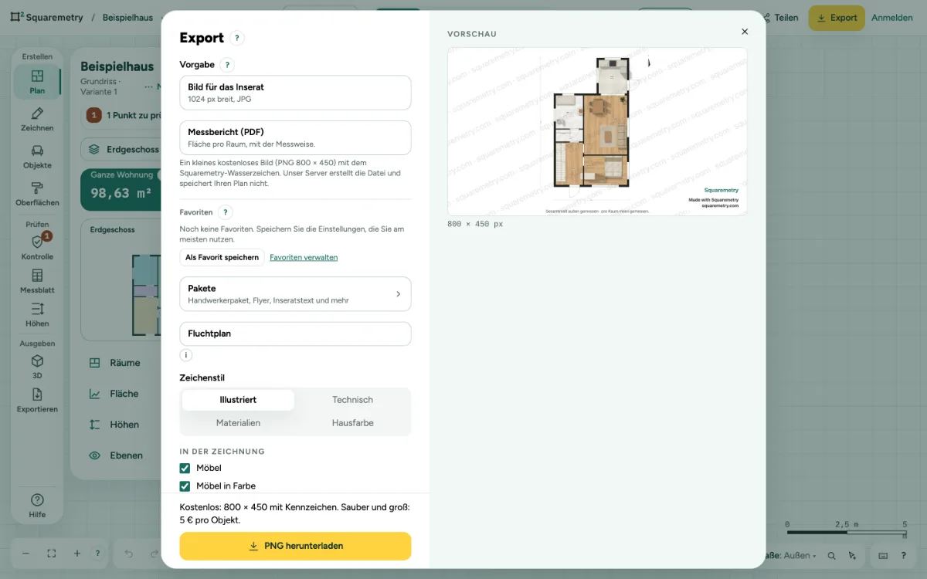Image resolution: width=927 pixels, height=579 pixels.
Task: Click Teilen share button
Action: (x=779, y=18)
